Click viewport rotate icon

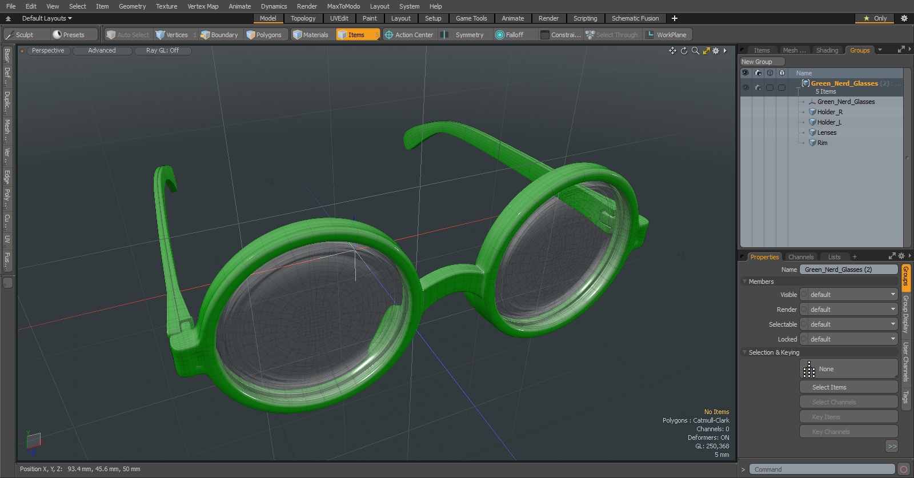coord(684,51)
